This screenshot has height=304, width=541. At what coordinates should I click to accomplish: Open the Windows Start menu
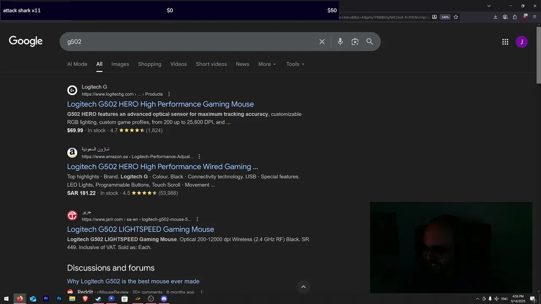pyautogui.click(x=6, y=299)
